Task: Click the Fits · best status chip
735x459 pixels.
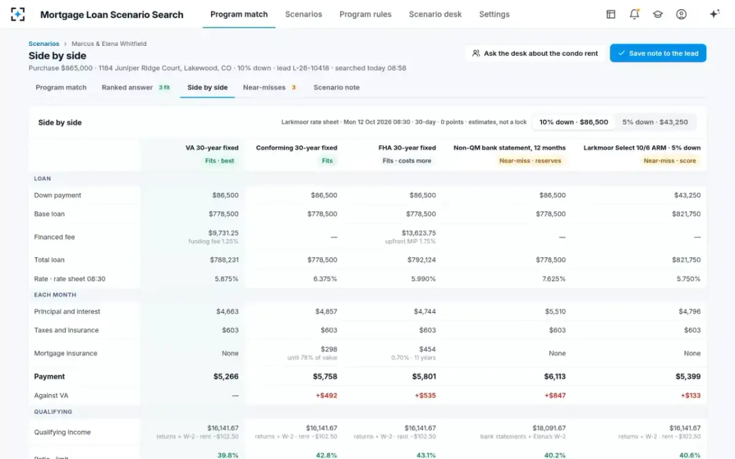Action: (219, 161)
